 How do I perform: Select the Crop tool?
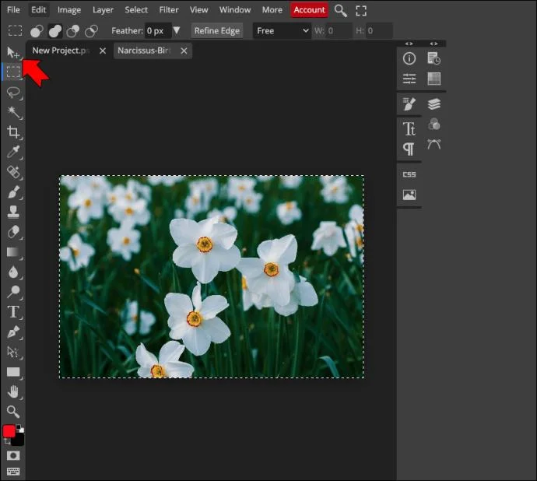(13, 132)
